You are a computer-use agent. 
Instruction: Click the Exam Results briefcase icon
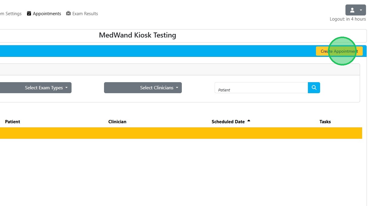coord(69,13)
